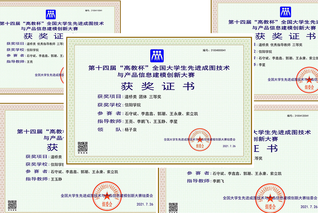The image size is (318, 213).
Task: Click the date 2021.7.26 on the center certificate
Action: coord(229,146)
